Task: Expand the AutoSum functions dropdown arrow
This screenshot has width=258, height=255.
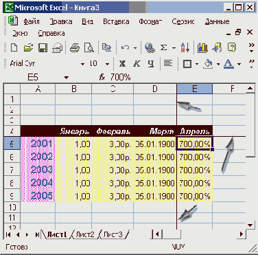Action: click(174, 48)
